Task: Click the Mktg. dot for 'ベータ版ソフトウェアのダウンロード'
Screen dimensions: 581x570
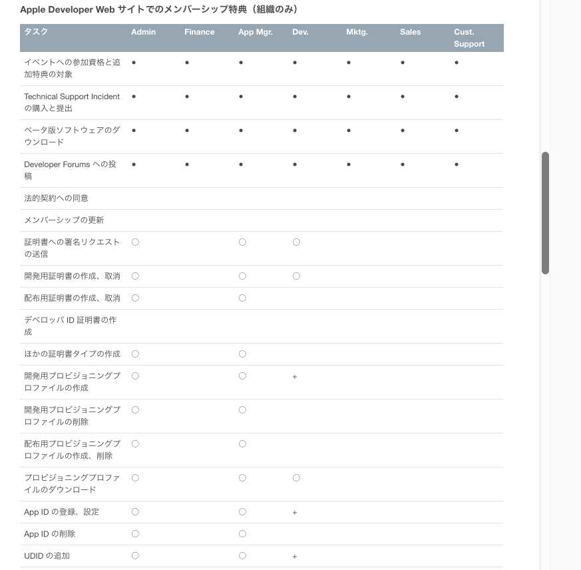Action: click(349, 131)
